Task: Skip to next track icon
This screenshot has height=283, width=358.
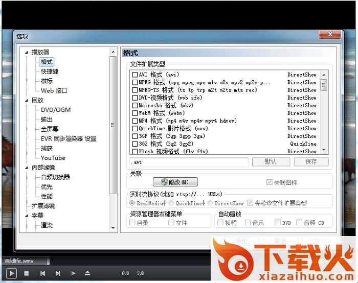Action: [x=58, y=273]
